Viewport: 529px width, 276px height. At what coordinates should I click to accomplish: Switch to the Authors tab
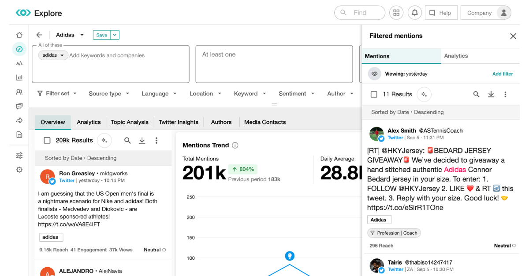(x=221, y=122)
